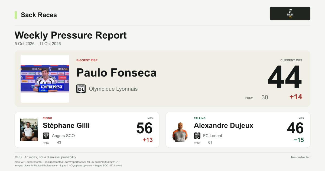This screenshot has height=171, width=325.
Task: Open Stéphane Gilli portrait thumbnail
Action: tap(29, 130)
